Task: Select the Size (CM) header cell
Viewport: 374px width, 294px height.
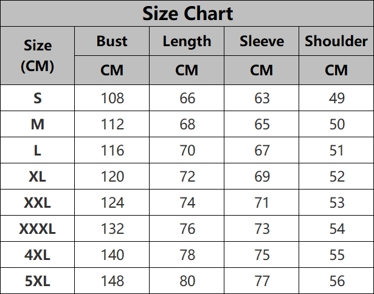Action: pos(38,56)
